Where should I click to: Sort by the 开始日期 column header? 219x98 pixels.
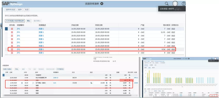(75, 25)
